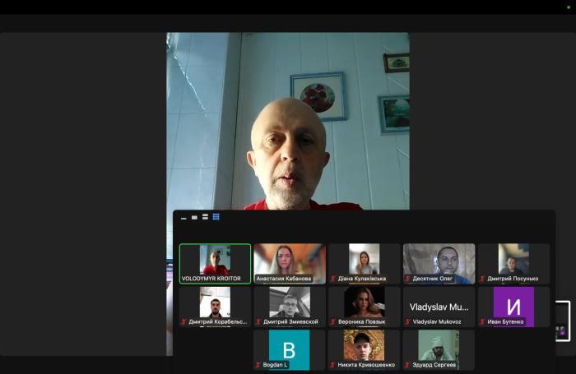Select Никита Кривошеенко's video thumbnail
576x374 pixels.
click(364, 345)
